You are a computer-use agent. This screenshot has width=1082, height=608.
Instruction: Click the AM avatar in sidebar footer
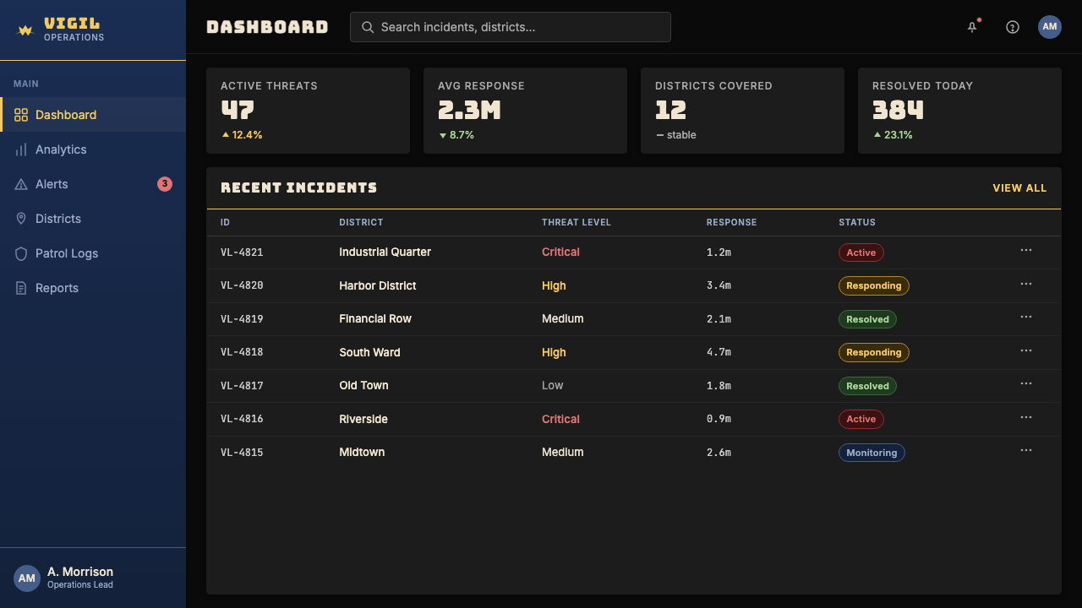27,578
